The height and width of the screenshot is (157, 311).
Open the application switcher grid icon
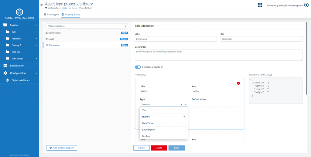tap(260, 5)
